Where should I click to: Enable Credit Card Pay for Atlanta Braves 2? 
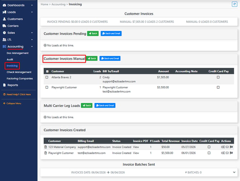(x=218, y=77)
